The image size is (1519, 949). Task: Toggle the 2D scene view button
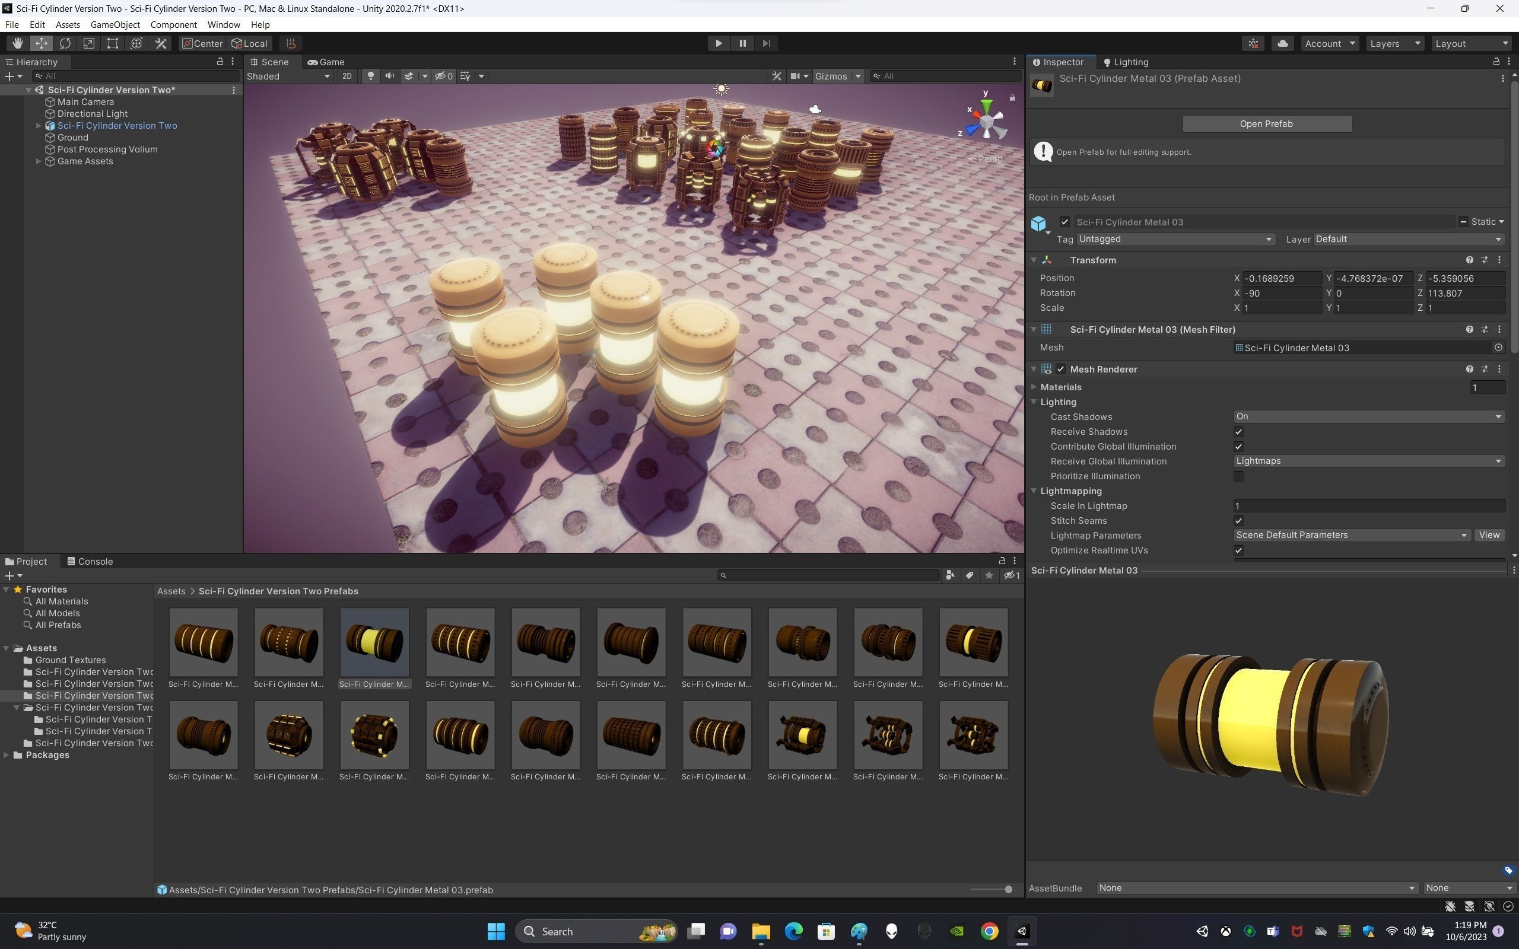347,76
